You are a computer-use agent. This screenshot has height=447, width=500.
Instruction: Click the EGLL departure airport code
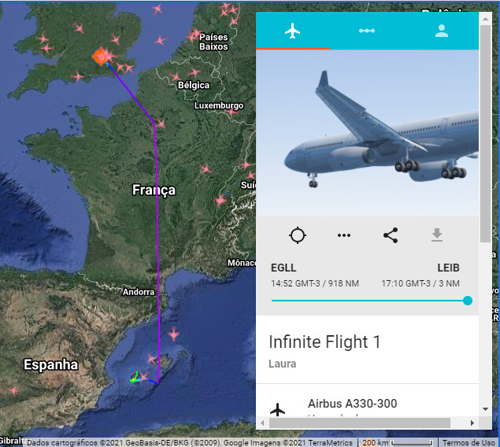tap(283, 268)
